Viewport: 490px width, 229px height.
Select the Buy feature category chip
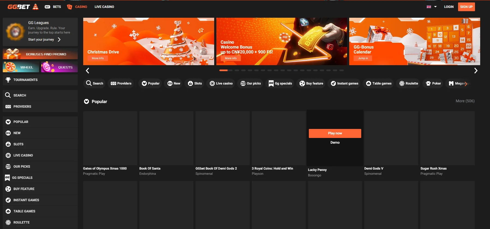(x=311, y=83)
